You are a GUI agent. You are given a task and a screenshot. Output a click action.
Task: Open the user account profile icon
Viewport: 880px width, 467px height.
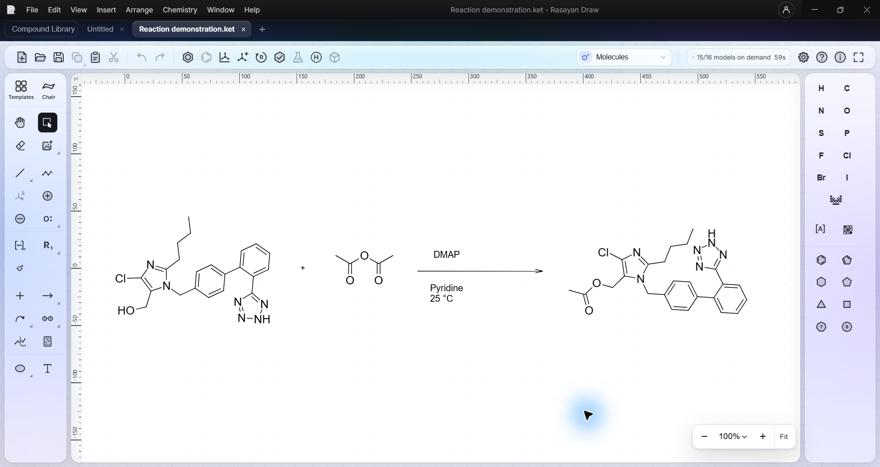pos(786,10)
